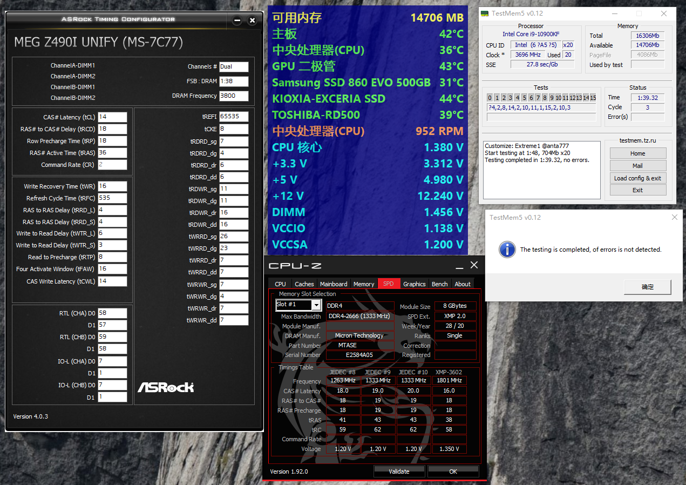This screenshot has width=686, height=485.
Task: Click the Max Bandwidth DDR4-2666 value
Action: (x=359, y=316)
